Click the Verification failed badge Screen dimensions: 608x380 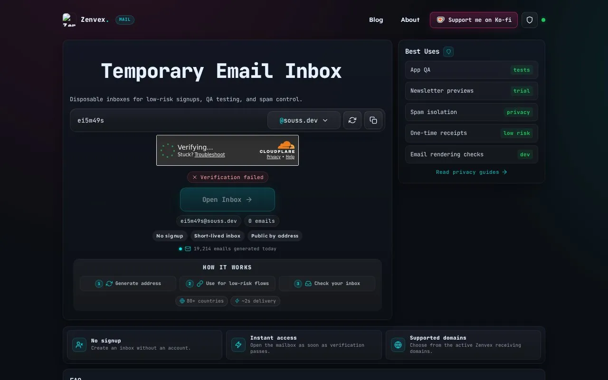(x=228, y=177)
